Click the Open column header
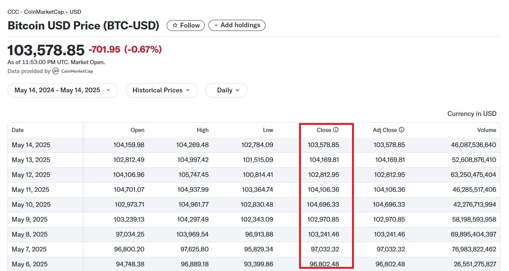The height and width of the screenshot is (271, 509). 137,130
